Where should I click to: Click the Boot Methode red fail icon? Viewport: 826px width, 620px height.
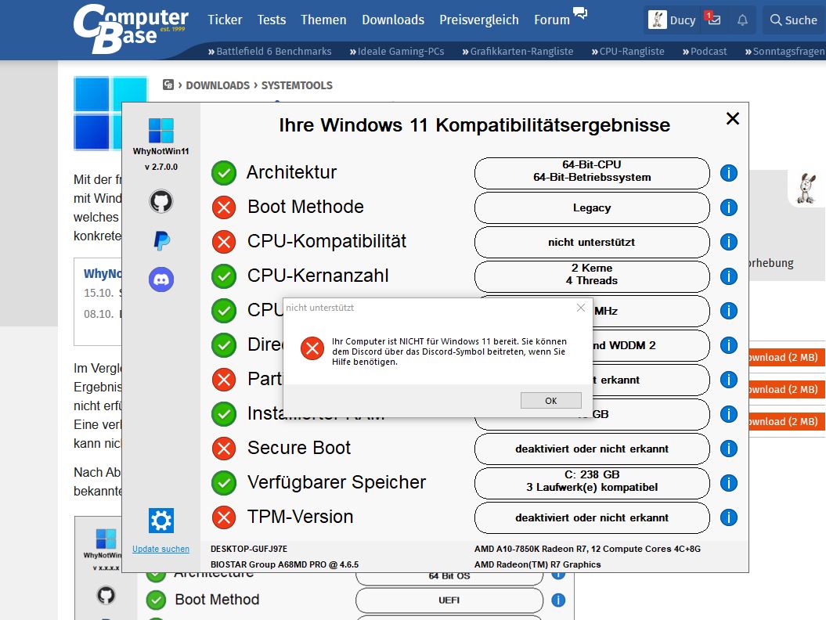(224, 207)
